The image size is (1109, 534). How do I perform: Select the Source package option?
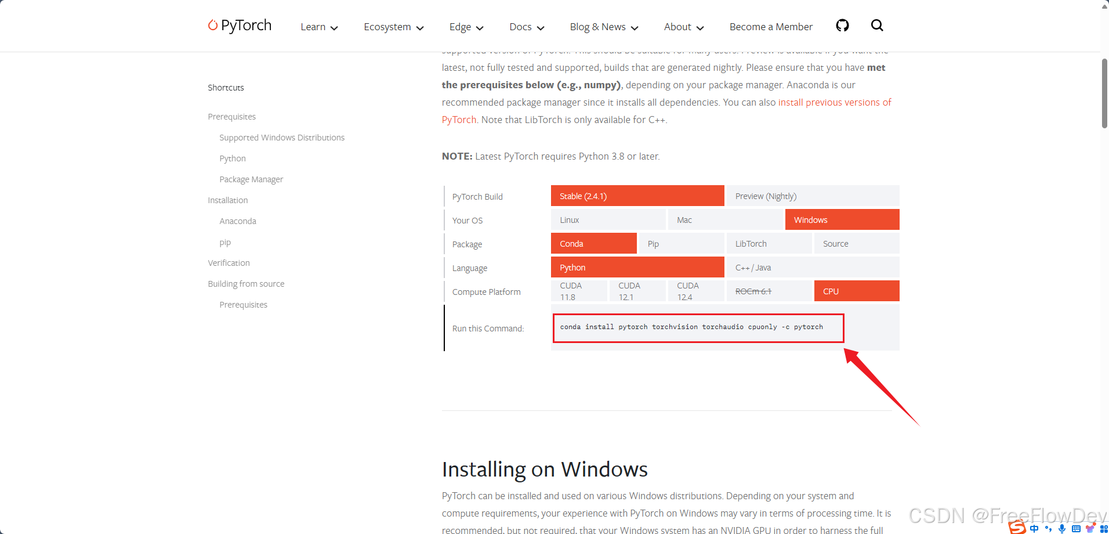[x=857, y=243]
